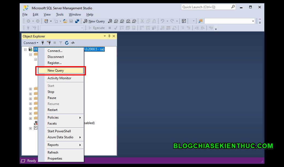
Task: Open a new MDX query
Action: coord(116,21)
